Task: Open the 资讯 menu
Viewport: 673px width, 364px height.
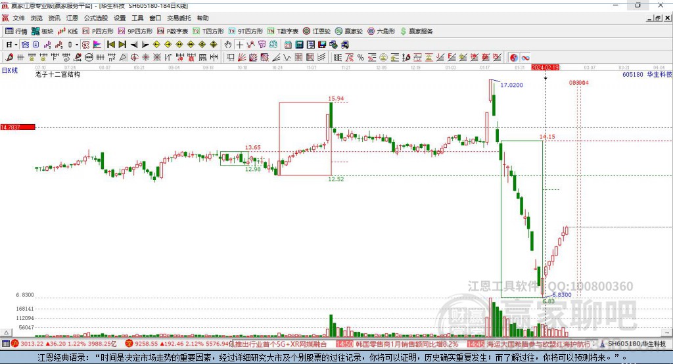Action: [x=54, y=18]
